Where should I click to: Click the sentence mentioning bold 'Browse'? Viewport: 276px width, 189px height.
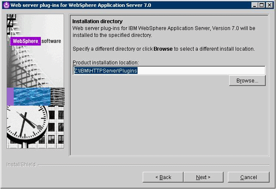click(x=164, y=49)
